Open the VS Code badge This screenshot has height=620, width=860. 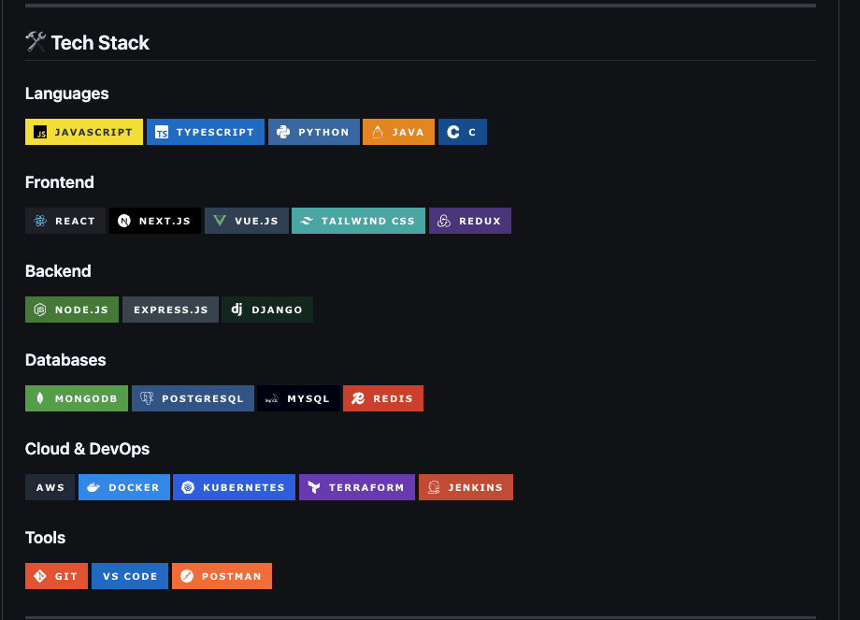pyautogui.click(x=130, y=576)
